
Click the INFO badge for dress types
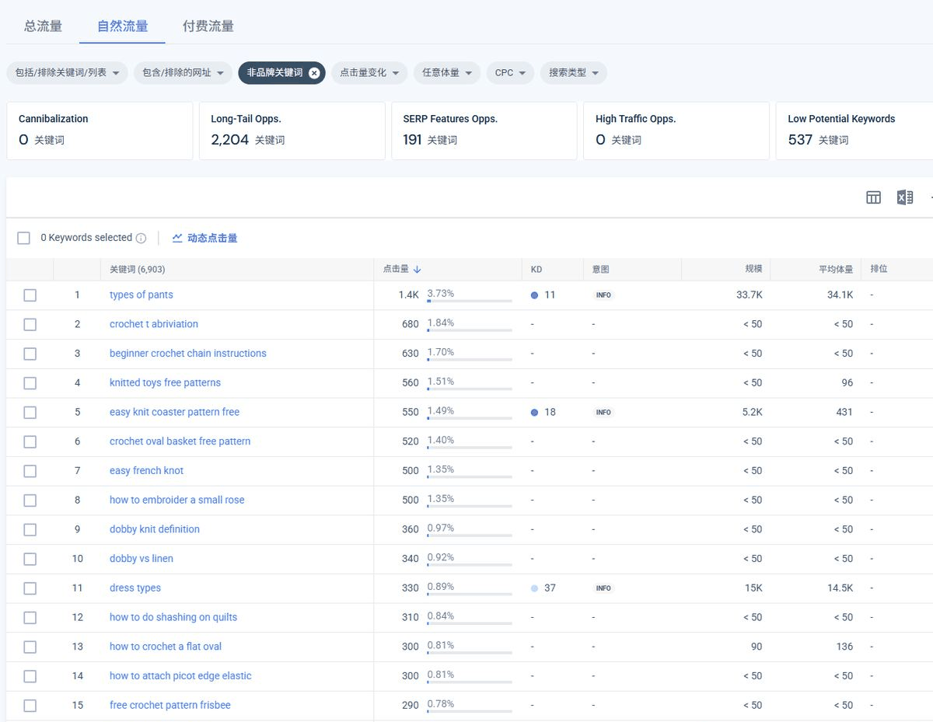[603, 588]
